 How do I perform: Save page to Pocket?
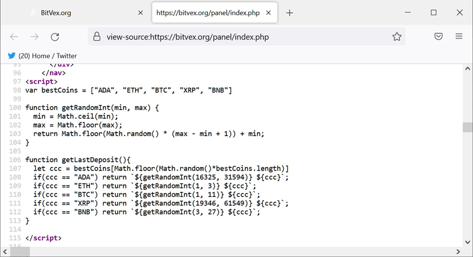(438, 36)
